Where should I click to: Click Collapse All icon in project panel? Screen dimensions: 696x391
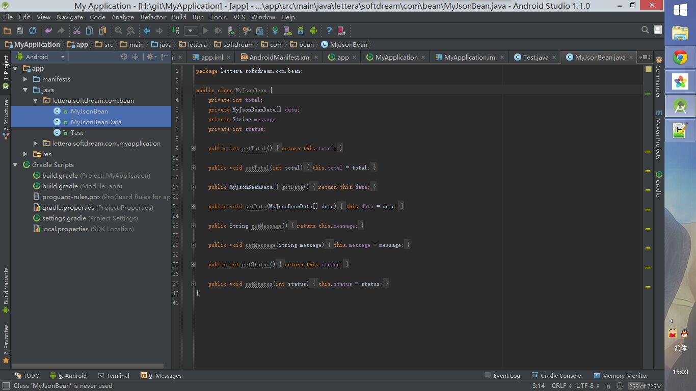(136, 57)
